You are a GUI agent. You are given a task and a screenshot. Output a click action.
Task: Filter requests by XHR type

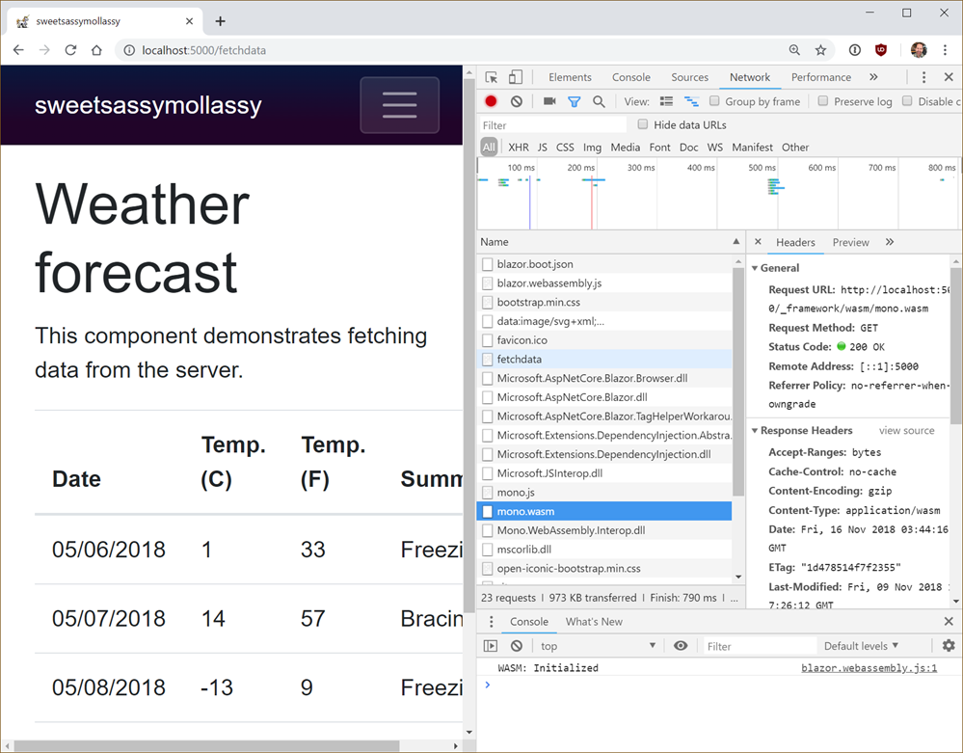point(519,148)
